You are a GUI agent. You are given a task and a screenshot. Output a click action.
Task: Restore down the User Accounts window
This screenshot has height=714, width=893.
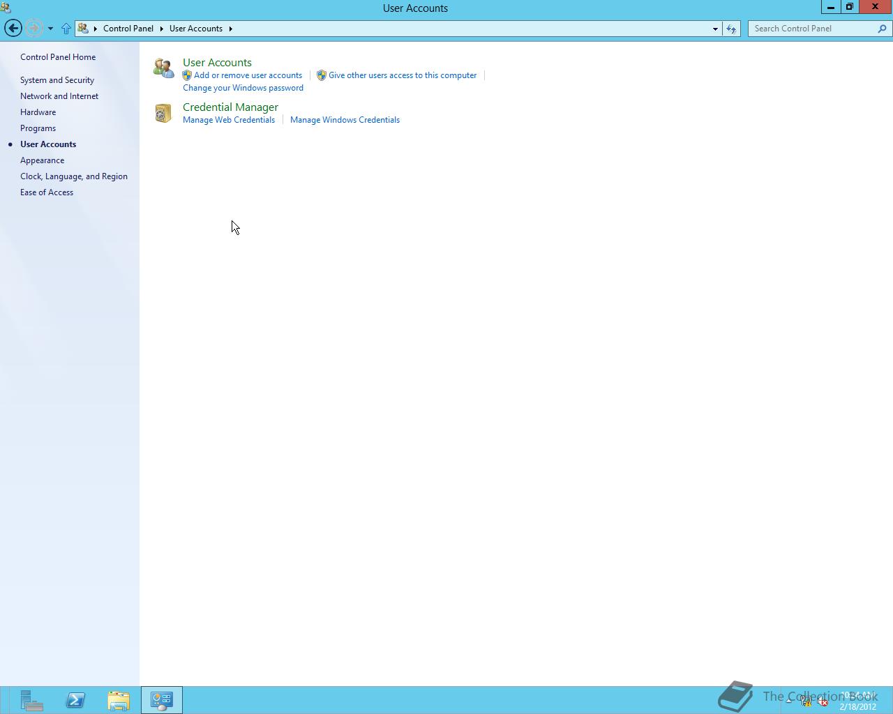point(850,6)
